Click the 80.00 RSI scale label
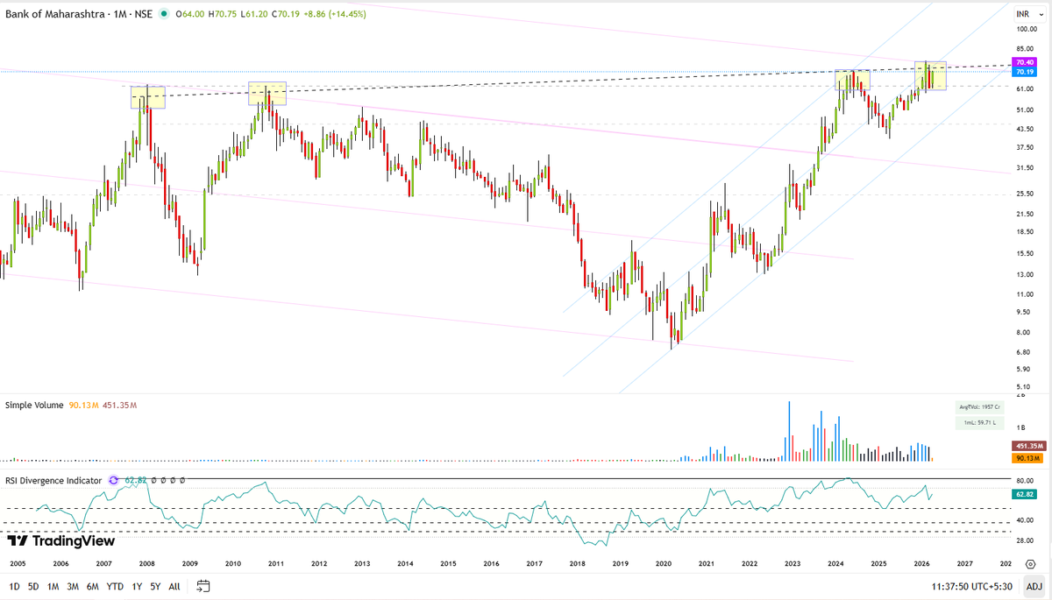Viewport: 1052px width, 600px height. (x=1024, y=481)
